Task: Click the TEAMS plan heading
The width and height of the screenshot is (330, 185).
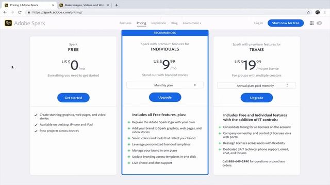Action: [257, 50]
